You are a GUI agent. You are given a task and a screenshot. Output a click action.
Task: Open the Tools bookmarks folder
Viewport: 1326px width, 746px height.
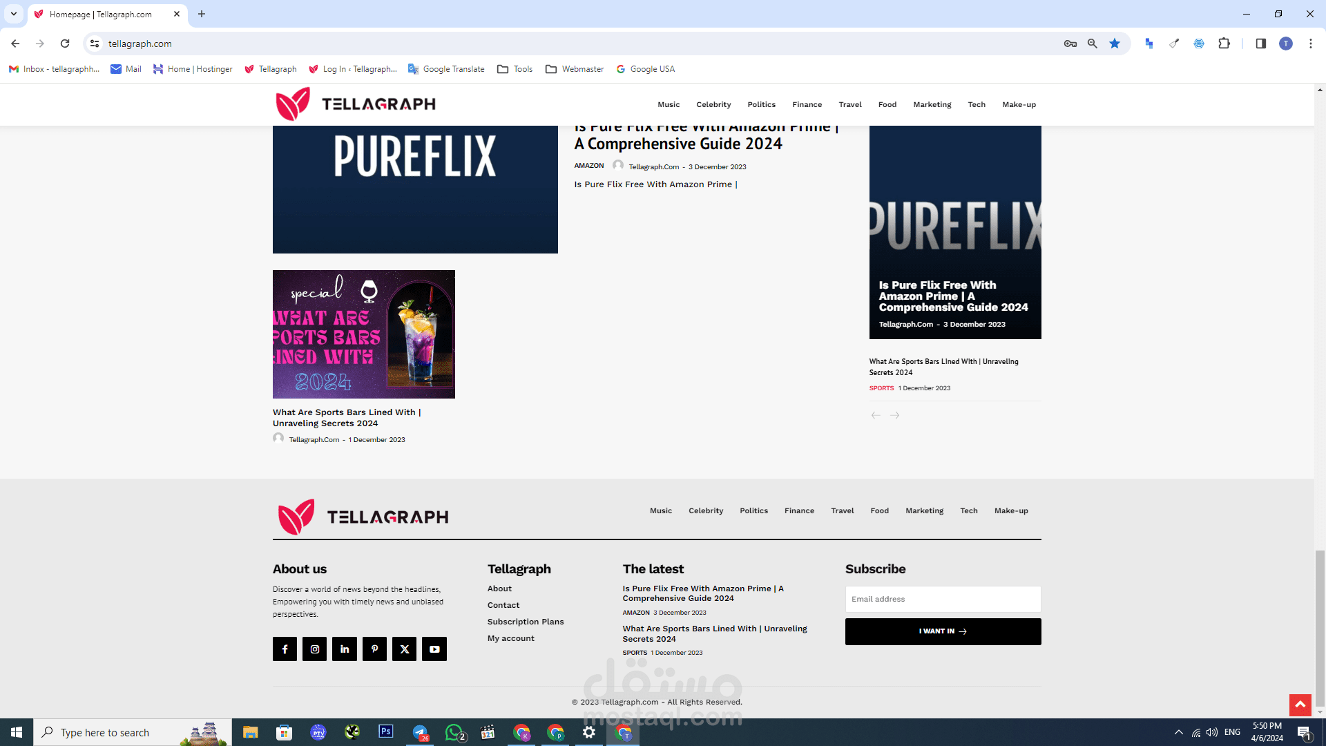515,69
